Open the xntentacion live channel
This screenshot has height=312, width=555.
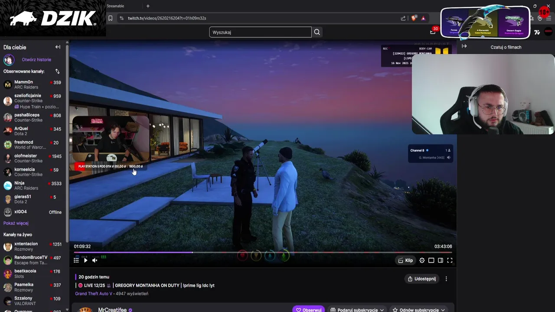[x=33, y=247]
